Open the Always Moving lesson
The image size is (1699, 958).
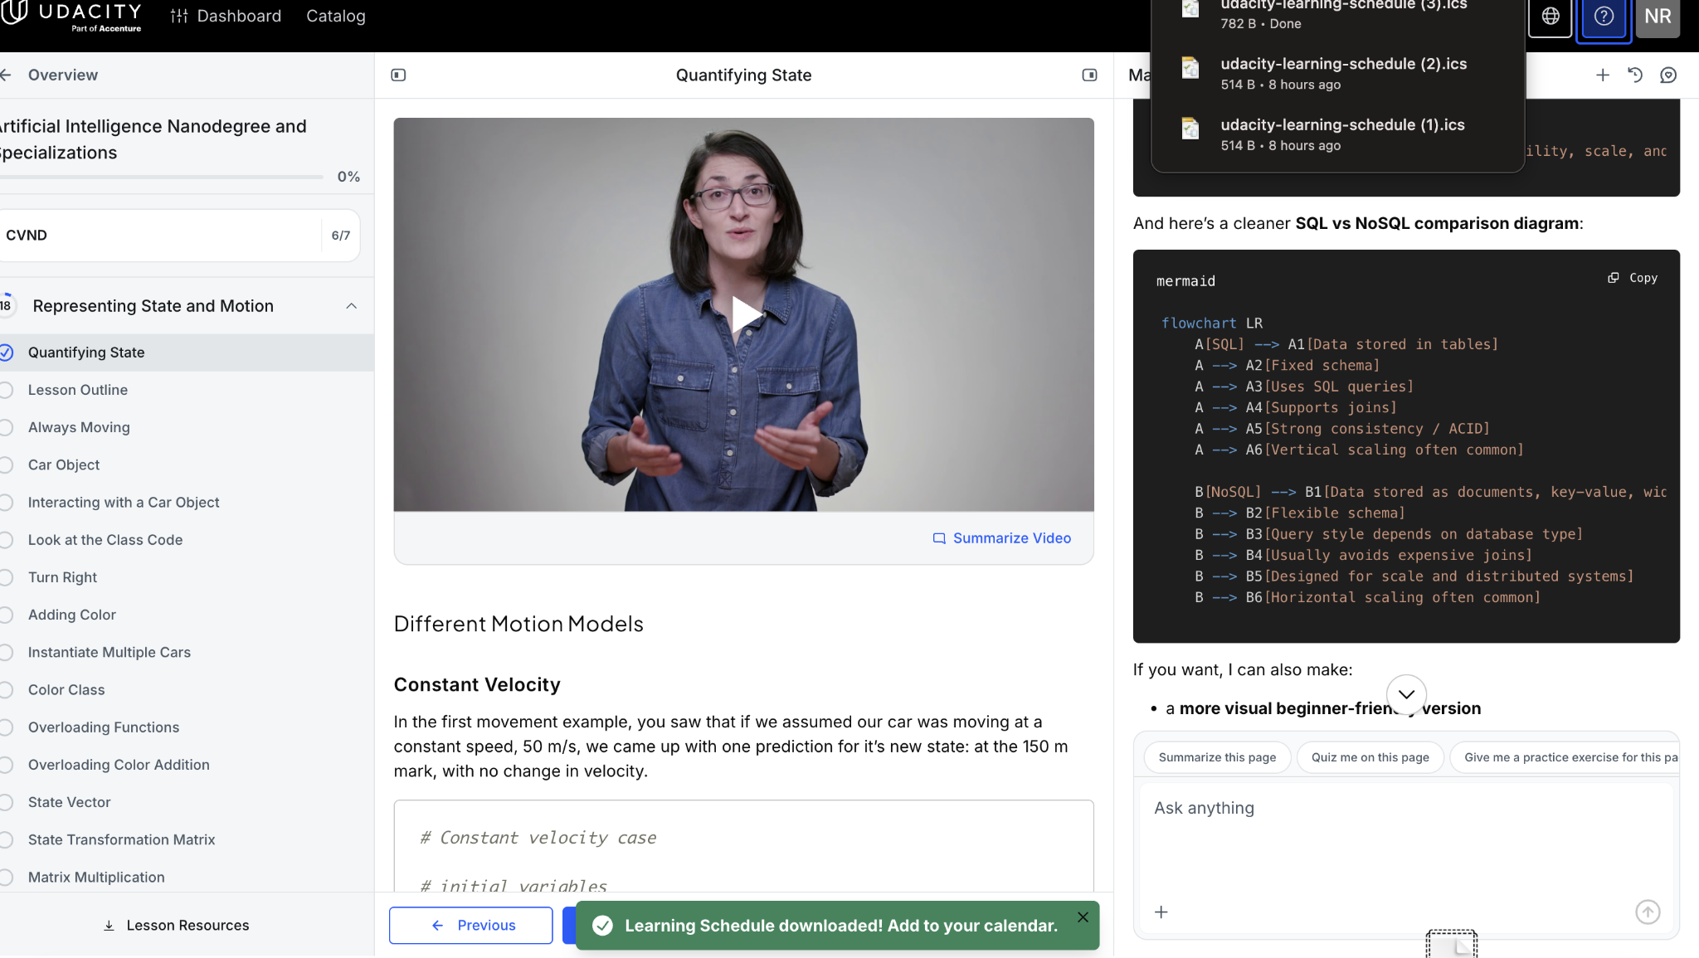click(x=79, y=427)
